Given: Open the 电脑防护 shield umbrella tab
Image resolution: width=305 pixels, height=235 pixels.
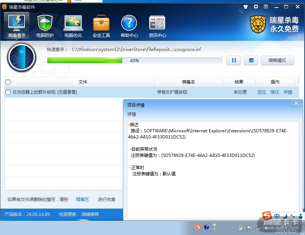Looking at the screenshot, I should click(x=45, y=26).
